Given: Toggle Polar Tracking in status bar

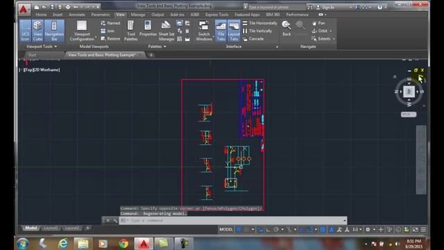Looking at the screenshot, I should 276,230.
